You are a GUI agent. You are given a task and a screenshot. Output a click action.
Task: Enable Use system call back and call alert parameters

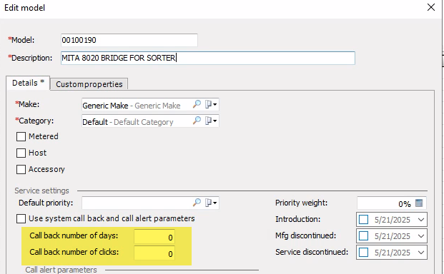[21, 218]
